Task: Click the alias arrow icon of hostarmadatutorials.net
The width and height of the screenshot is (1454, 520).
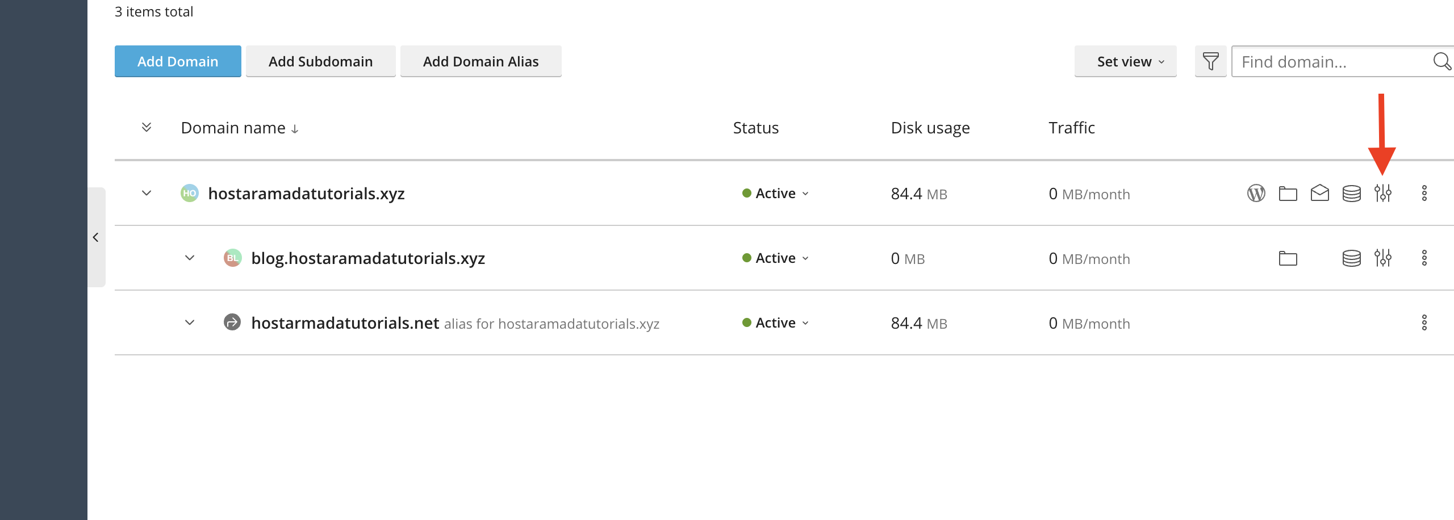Action: [232, 322]
